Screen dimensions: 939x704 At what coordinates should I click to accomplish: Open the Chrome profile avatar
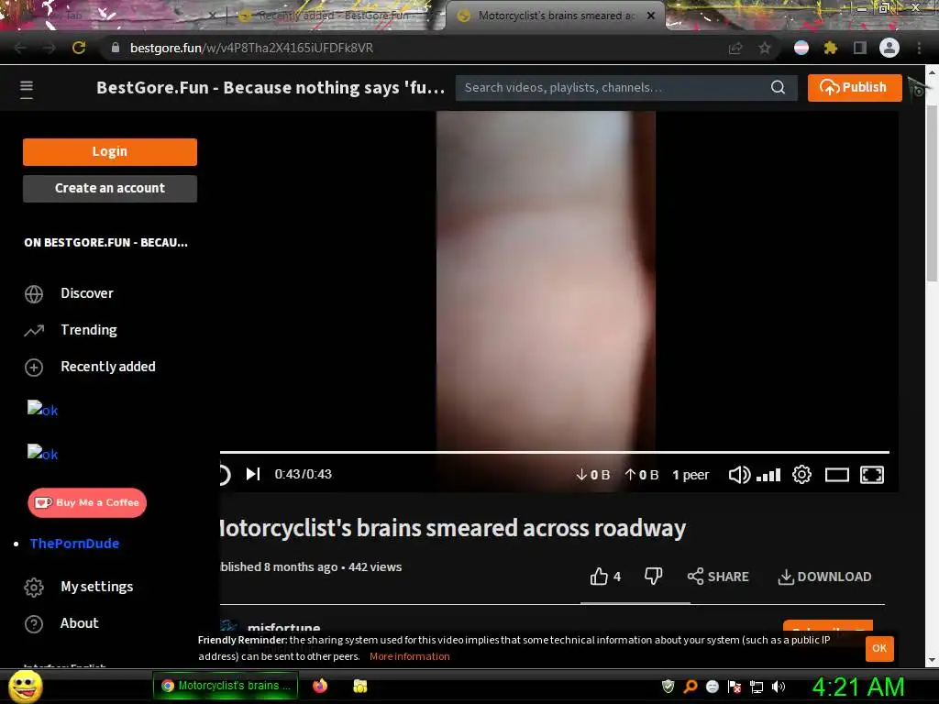point(889,48)
